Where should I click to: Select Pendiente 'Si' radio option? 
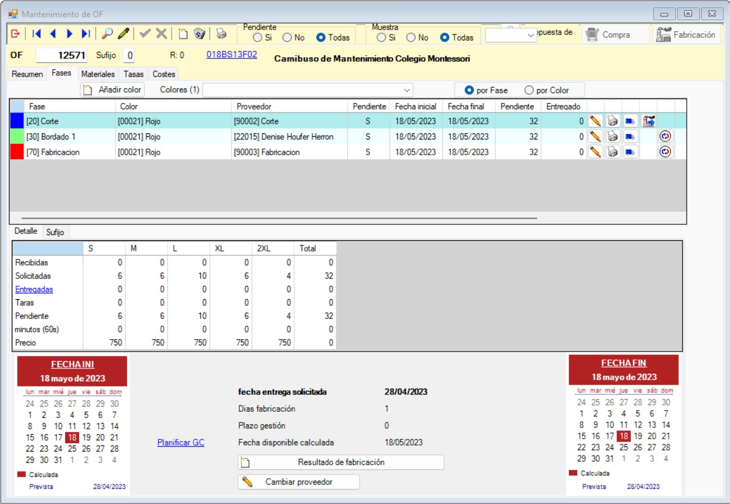[x=257, y=38]
